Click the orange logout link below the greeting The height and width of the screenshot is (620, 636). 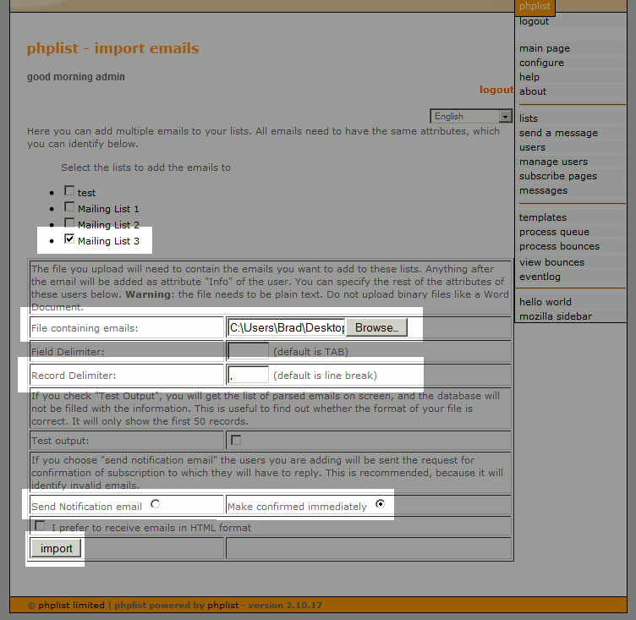(496, 90)
